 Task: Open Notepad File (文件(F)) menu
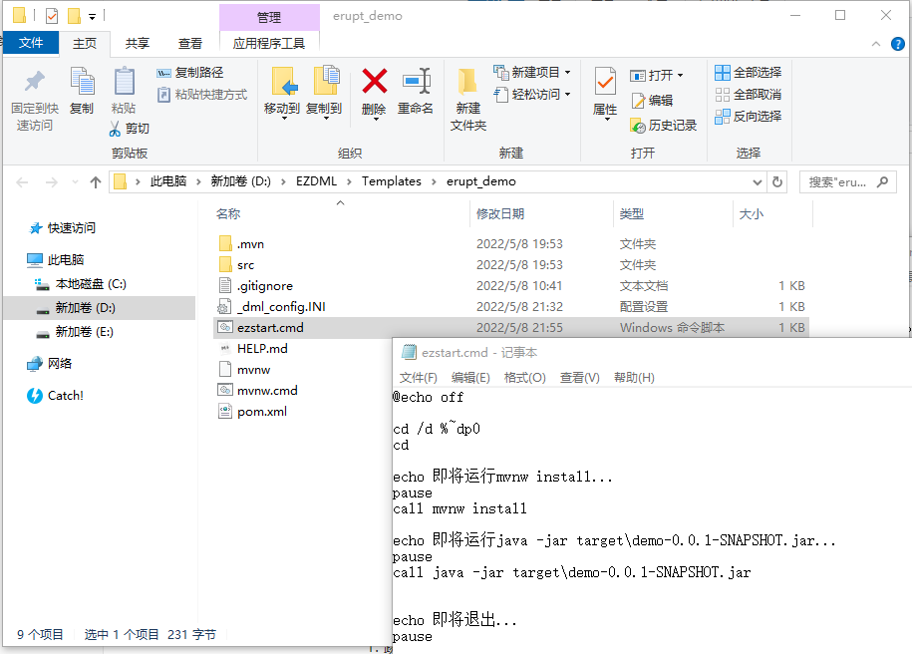tap(419, 378)
